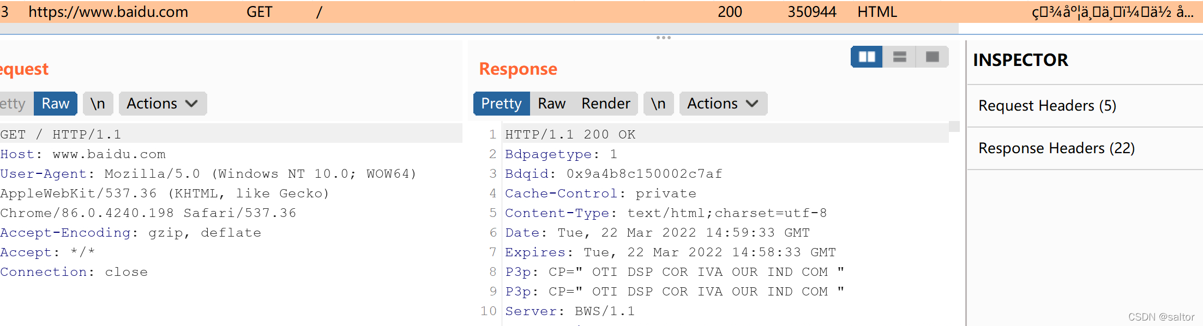Click the Expires response header line

pos(671,252)
